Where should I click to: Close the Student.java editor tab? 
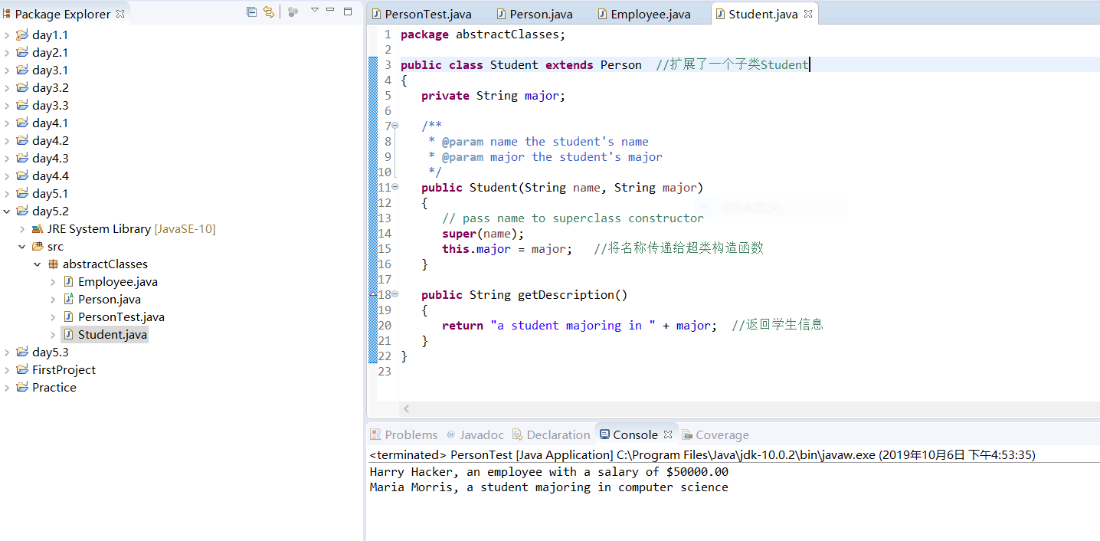[807, 14]
